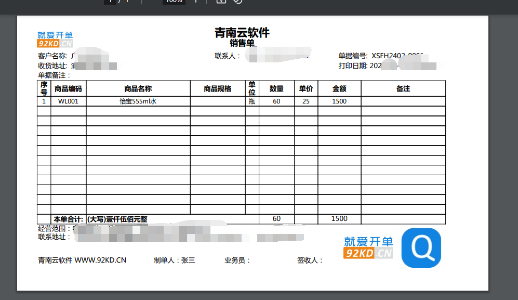Click the 备注 column header
Viewport: 518px width, 300px height.
click(x=403, y=88)
